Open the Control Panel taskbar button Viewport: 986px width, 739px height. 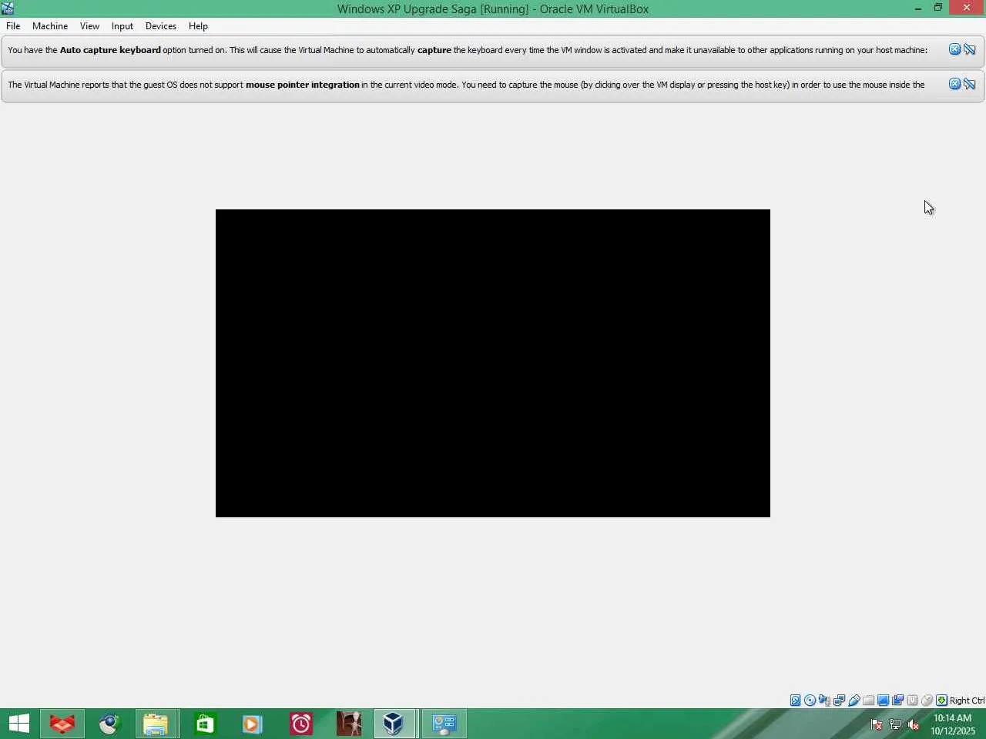point(444,724)
